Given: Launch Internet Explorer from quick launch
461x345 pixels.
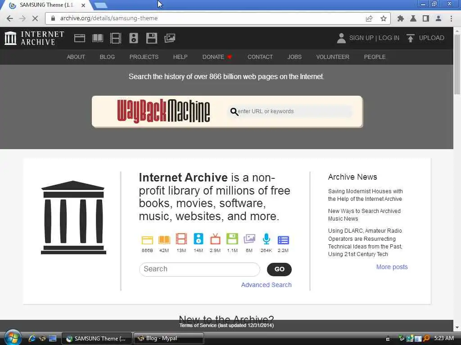Looking at the screenshot, I should point(32,339).
